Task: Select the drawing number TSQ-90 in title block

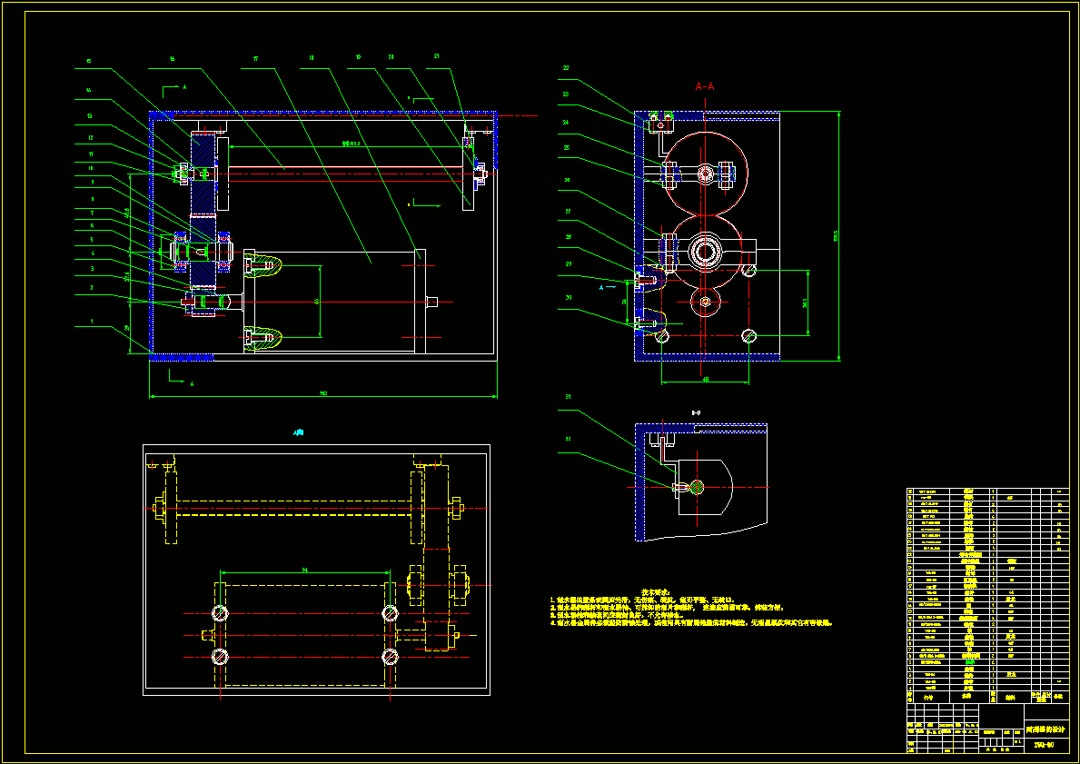Action: pos(1045,745)
